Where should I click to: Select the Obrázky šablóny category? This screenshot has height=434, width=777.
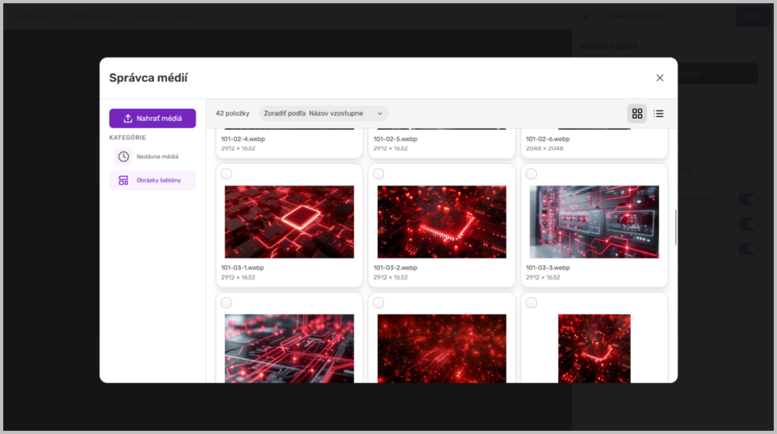coord(152,180)
